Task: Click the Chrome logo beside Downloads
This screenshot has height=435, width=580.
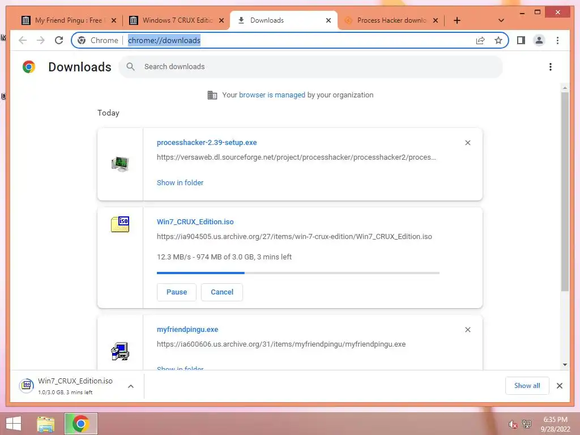Action: click(29, 67)
